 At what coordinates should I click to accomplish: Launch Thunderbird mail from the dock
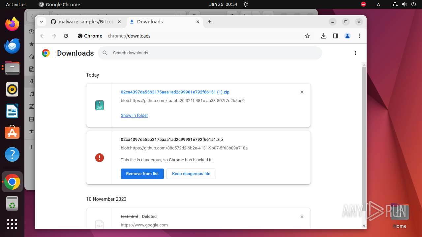click(12, 46)
